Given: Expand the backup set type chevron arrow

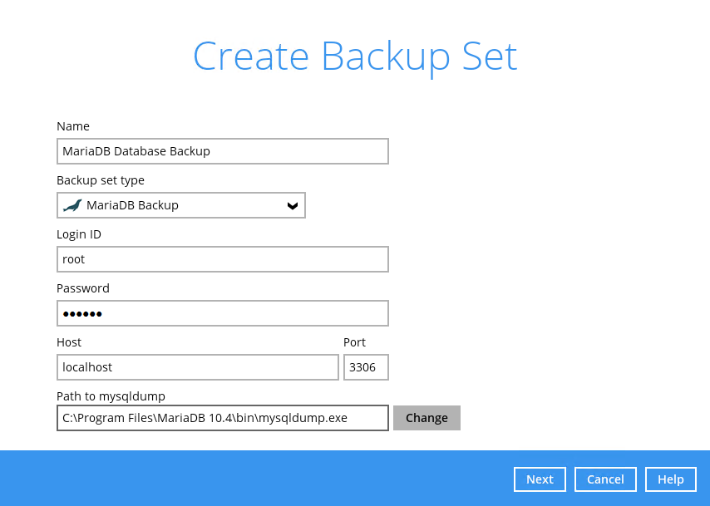Looking at the screenshot, I should point(292,206).
